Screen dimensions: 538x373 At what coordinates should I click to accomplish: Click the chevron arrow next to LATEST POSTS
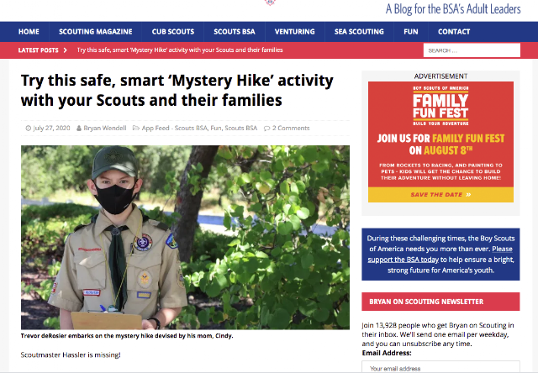click(x=66, y=50)
